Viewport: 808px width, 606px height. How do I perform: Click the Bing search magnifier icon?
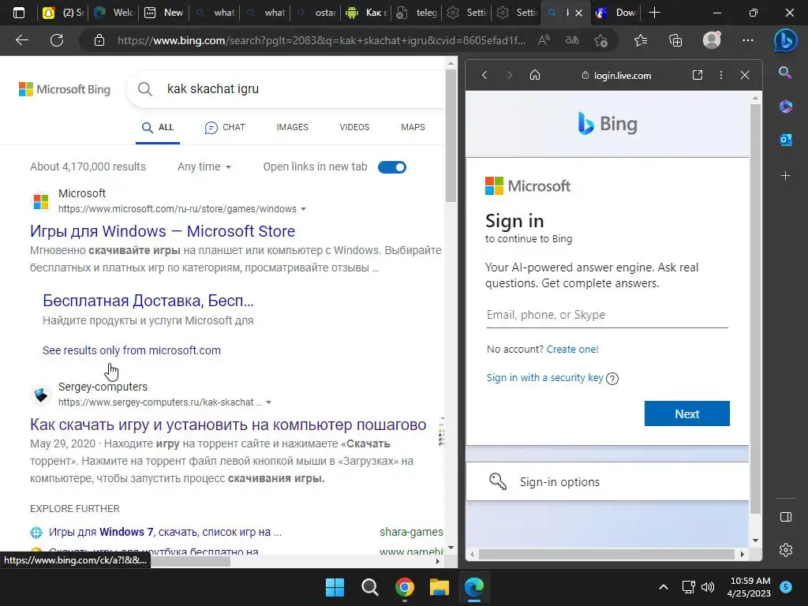(145, 89)
